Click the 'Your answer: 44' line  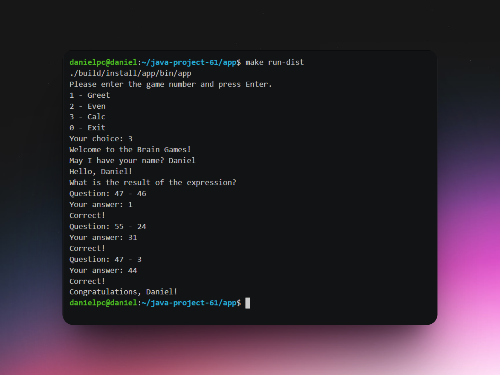point(103,270)
